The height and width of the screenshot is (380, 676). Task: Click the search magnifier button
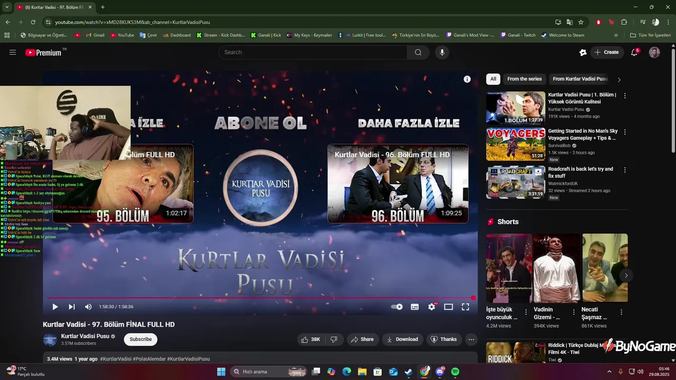pyautogui.click(x=418, y=52)
